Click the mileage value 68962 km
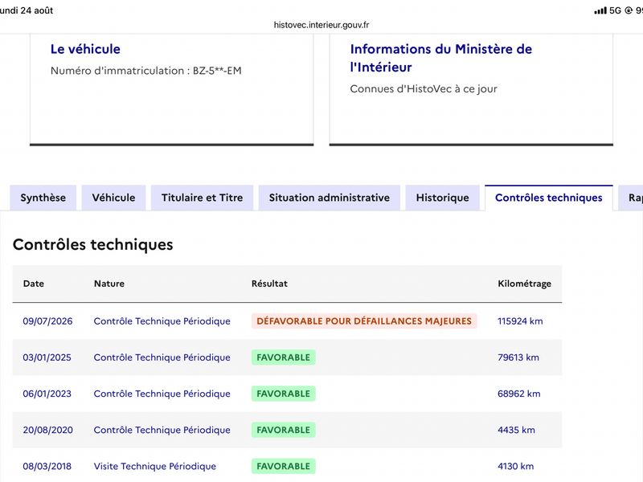The width and height of the screenshot is (643, 482). [519, 394]
